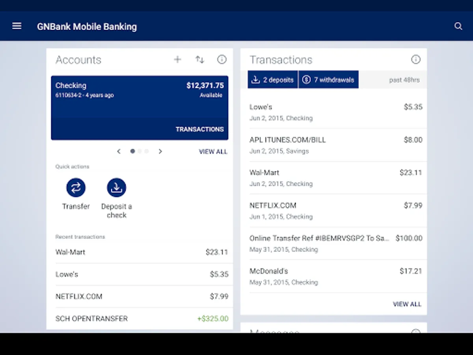Screen dimensions: 473x355
Task: Add a new account with plus icon
Action: [x=177, y=60]
